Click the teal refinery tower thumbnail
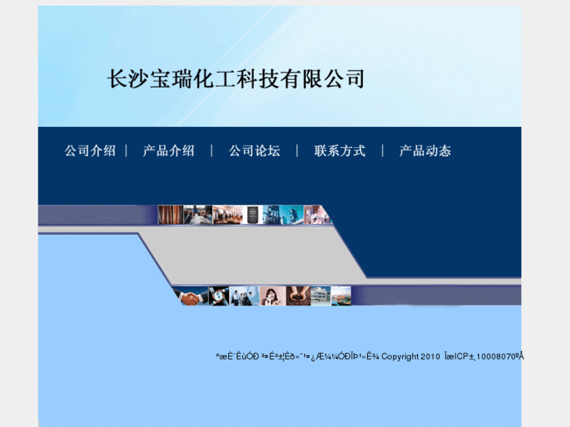Viewport: 570px width, 427px height. click(292, 215)
